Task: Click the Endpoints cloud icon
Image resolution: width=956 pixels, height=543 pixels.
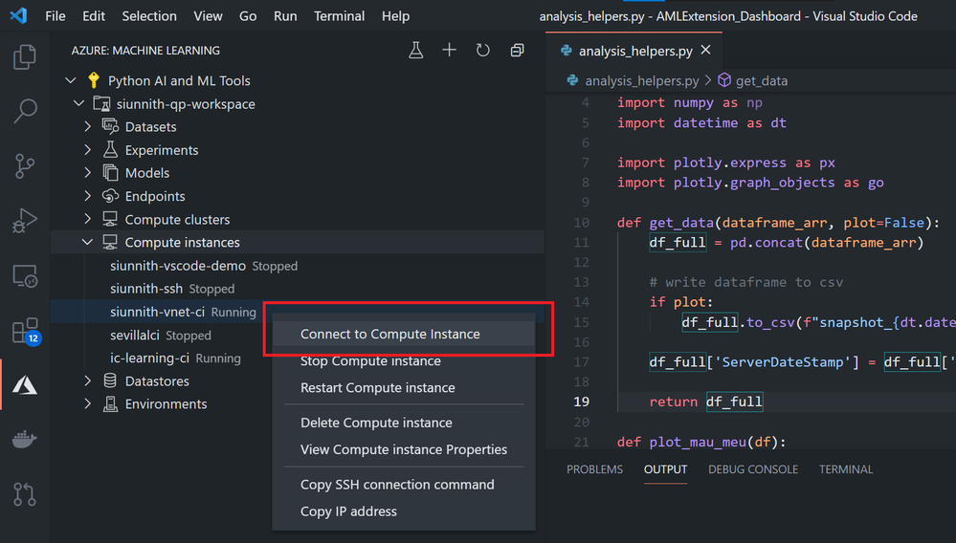Action: click(110, 195)
